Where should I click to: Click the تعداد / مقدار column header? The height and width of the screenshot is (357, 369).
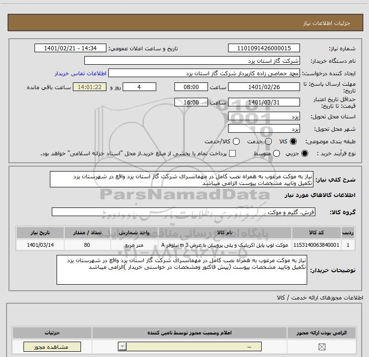coord(87,232)
